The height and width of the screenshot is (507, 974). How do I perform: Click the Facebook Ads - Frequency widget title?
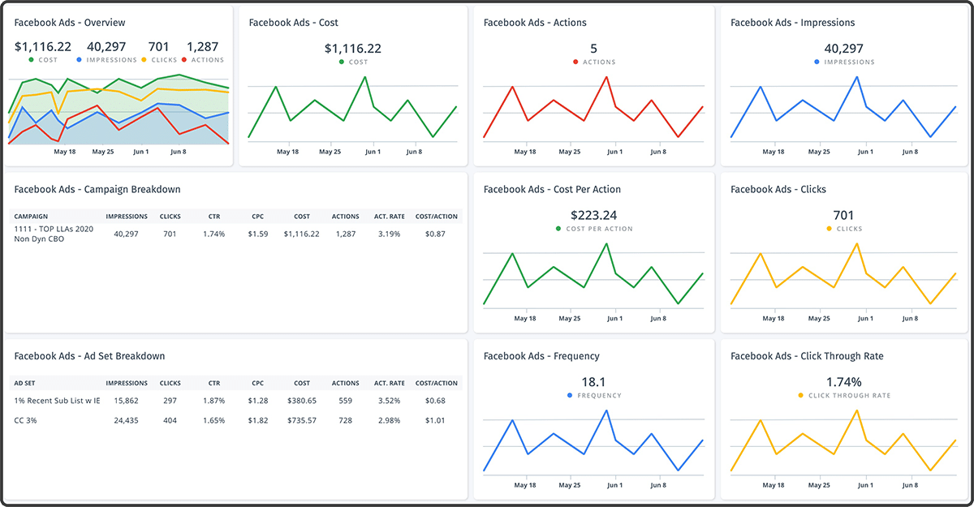tap(541, 356)
